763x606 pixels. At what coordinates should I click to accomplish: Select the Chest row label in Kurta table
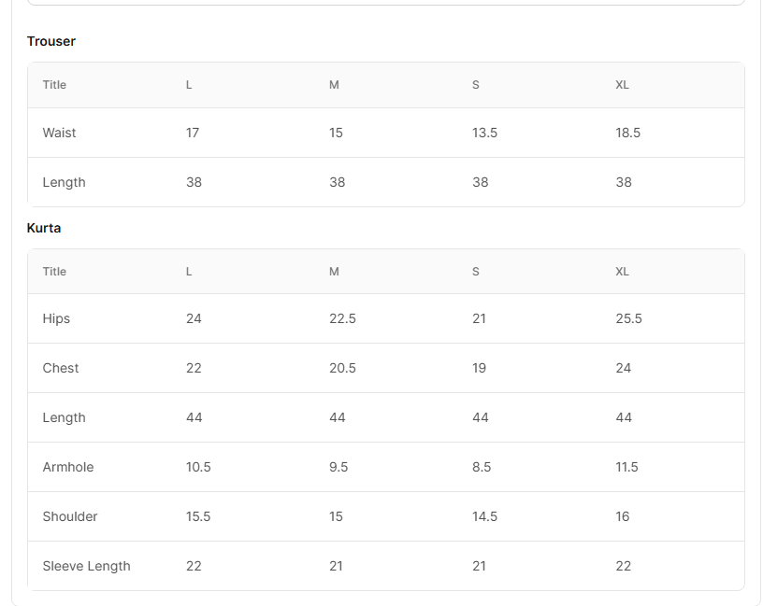61,368
